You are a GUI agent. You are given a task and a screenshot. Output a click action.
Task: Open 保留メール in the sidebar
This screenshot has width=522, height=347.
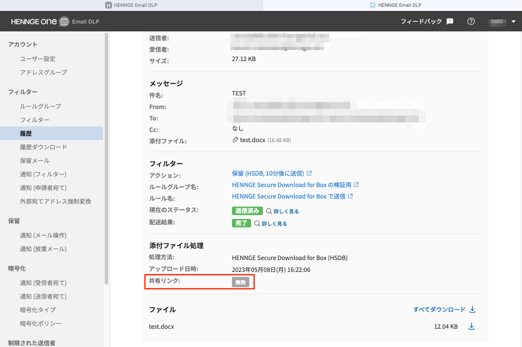34,161
